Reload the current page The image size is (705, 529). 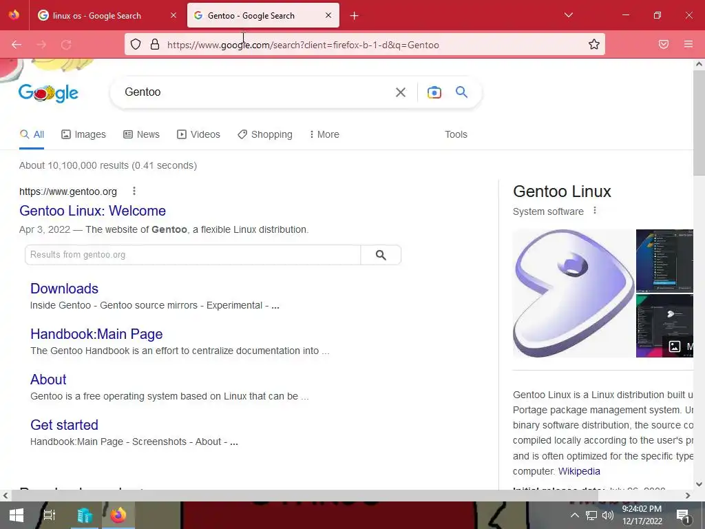[66, 45]
